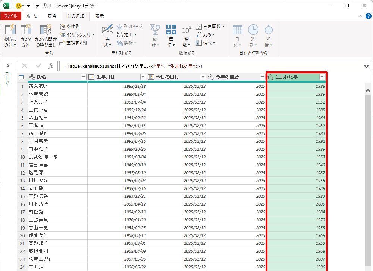Add a 条件列 (Conditional Column)
Screen dimensions: 373x271
pyautogui.click(x=70, y=27)
